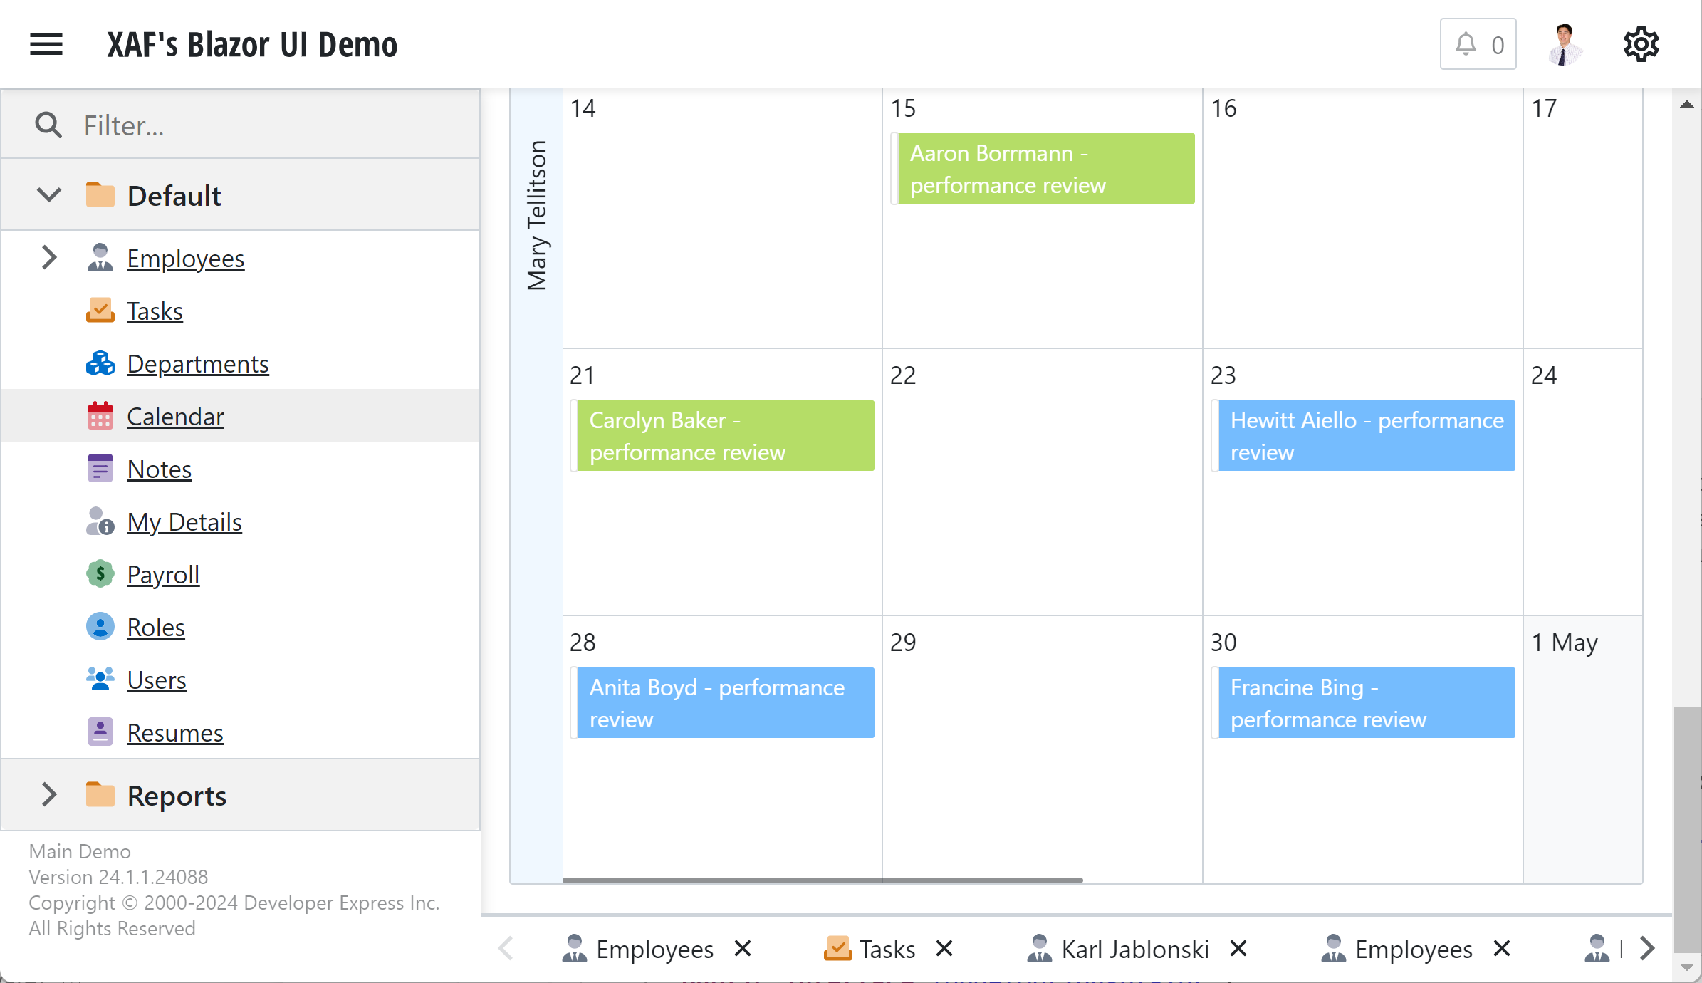Open the hamburger navigation menu
The height and width of the screenshot is (983, 1702).
(x=46, y=44)
